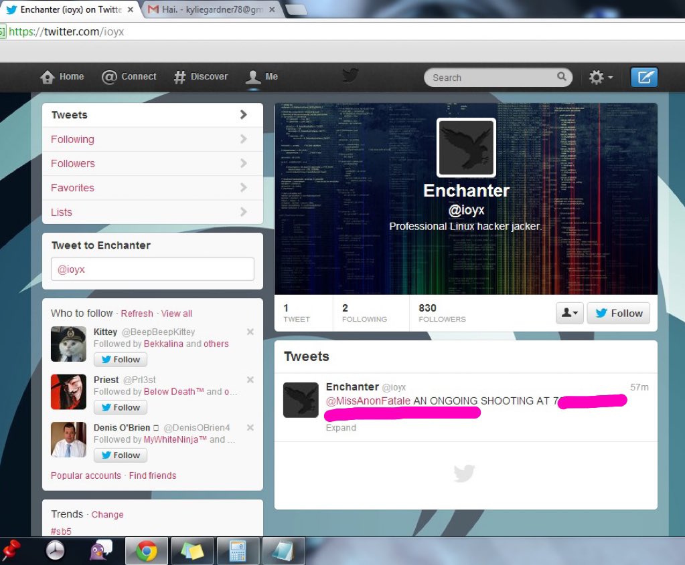Image resolution: width=685 pixels, height=565 pixels.
Task: Open the @MissAnonFatale mention
Action: [x=368, y=401]
